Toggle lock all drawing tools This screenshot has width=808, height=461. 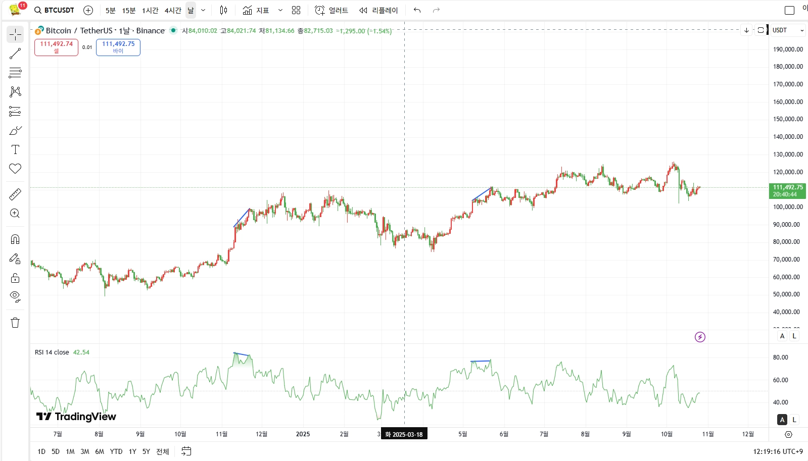coord(15,278)
